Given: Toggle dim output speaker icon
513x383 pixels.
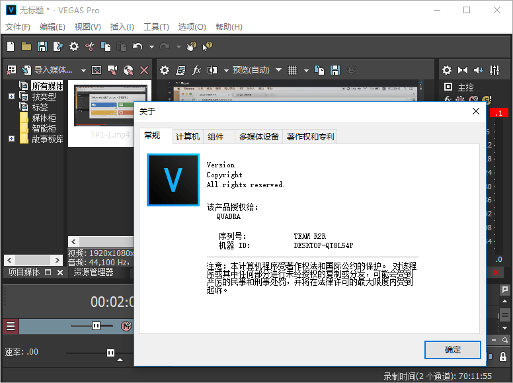Looking at the screenshot, I should tap(479, 69).
